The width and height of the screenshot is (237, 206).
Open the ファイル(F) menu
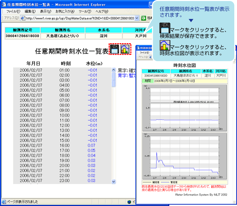point(13,11)
